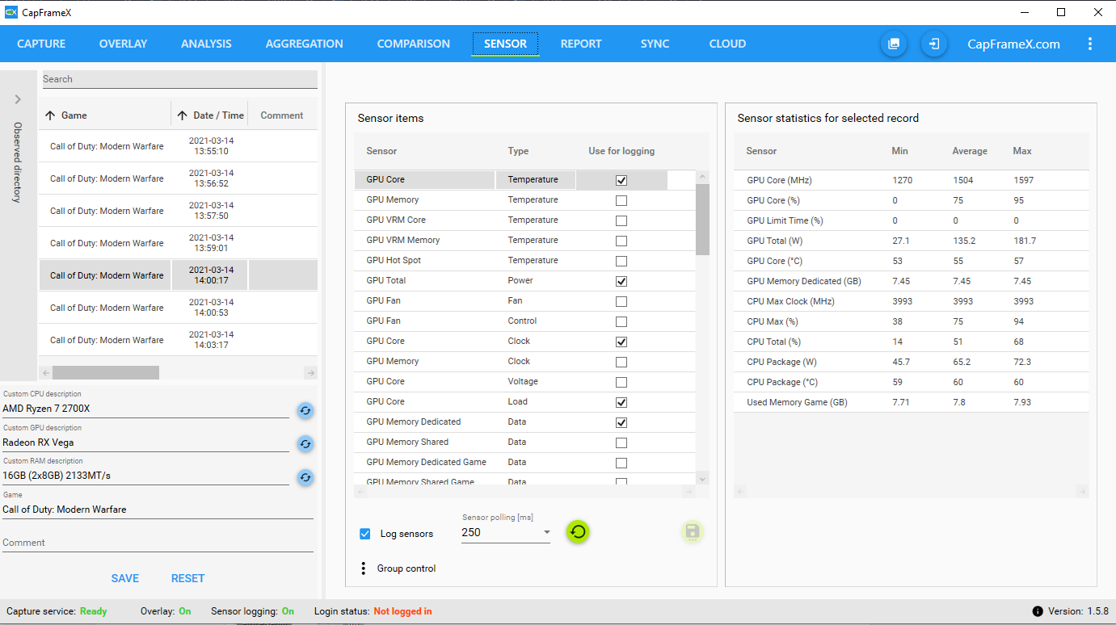Screen dimensions: 1116x625
Task: Open the REPORT tab
Action: click(581, 44)
